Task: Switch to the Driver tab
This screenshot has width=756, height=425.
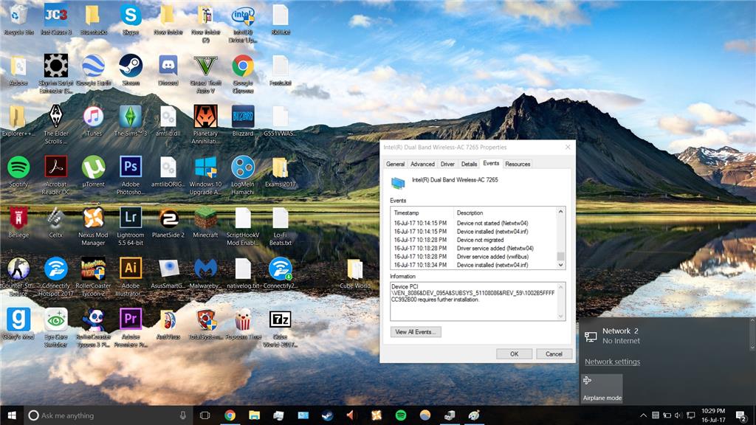Action: click(x=447, y=164)
